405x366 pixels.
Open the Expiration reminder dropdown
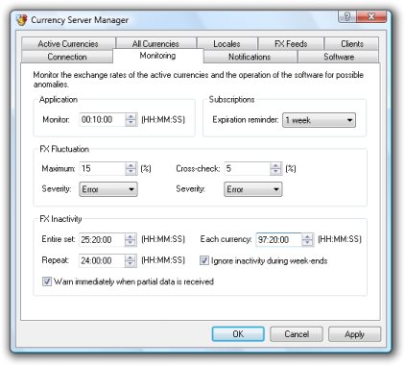319,120
